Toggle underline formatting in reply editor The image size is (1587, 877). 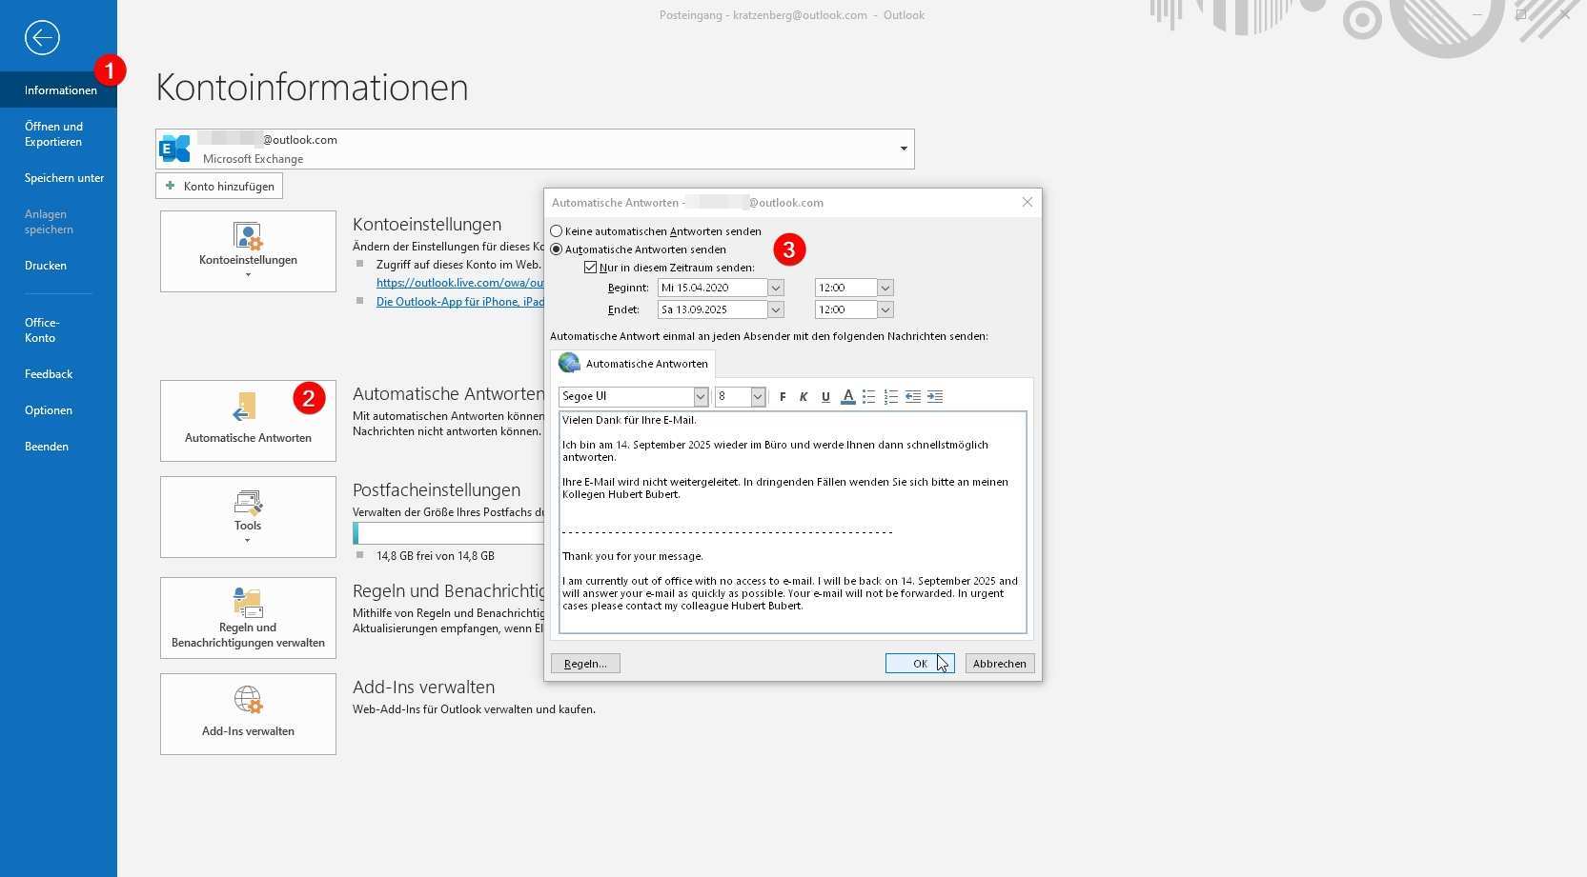pyautogui.click(x=825, y=397)
